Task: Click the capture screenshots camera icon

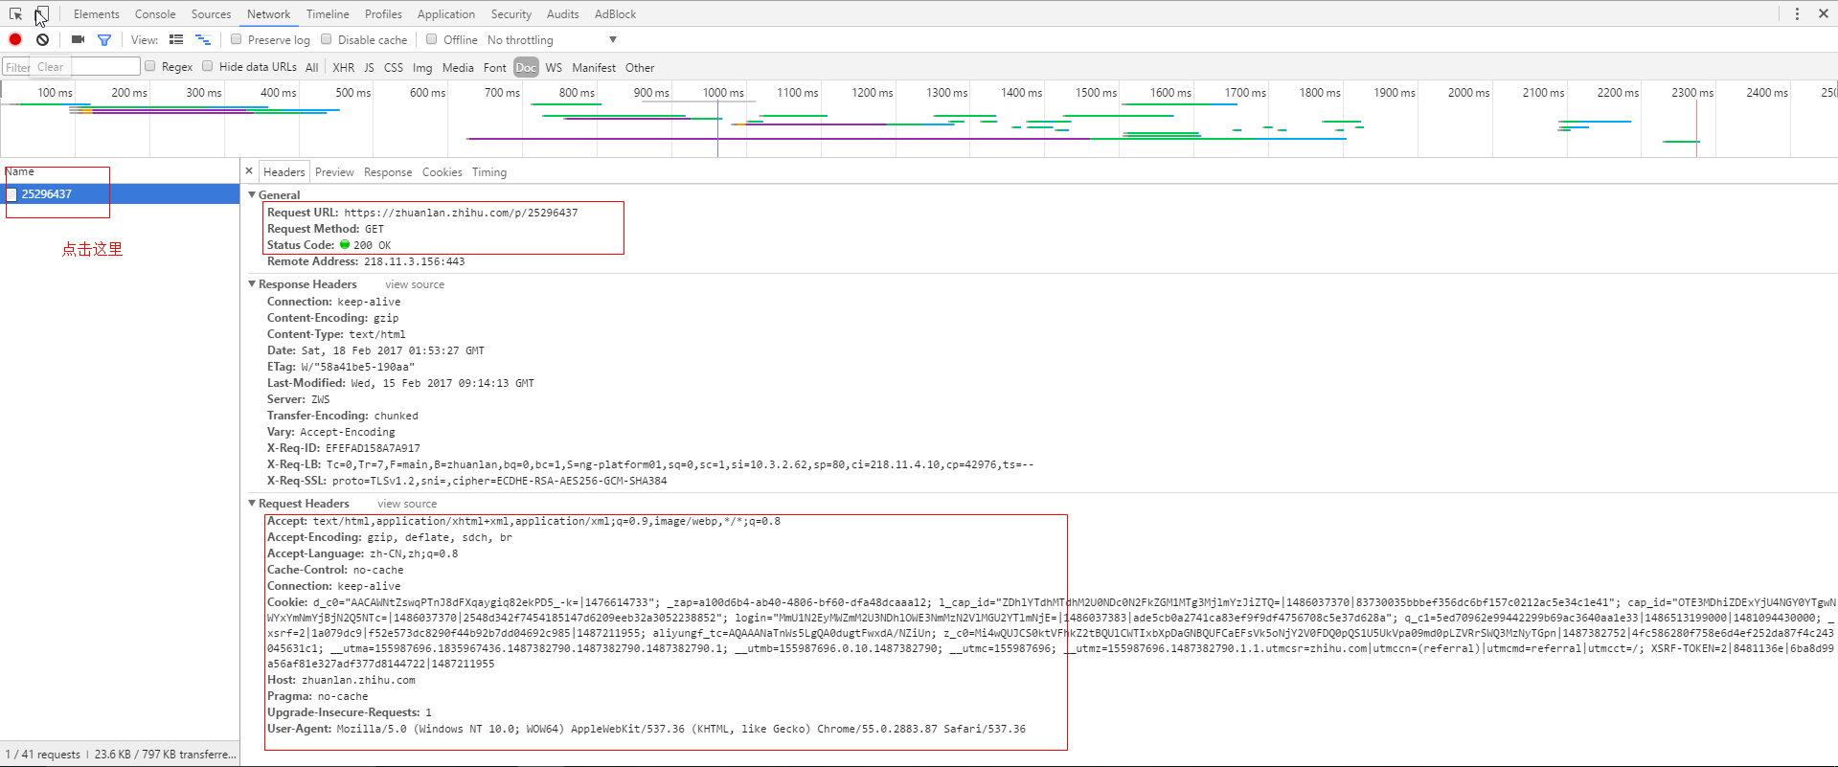Action: click(x=78, y=39)
